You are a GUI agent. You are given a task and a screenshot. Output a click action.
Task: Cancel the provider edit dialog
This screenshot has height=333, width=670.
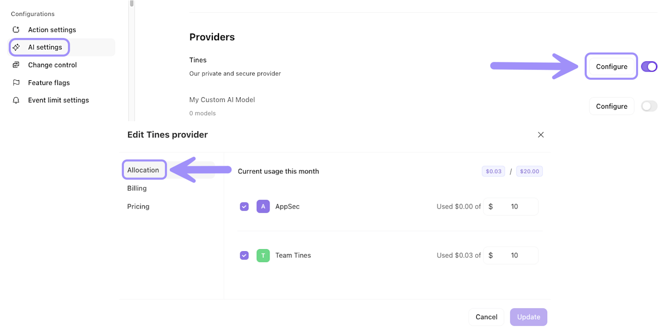pos(486,317)
